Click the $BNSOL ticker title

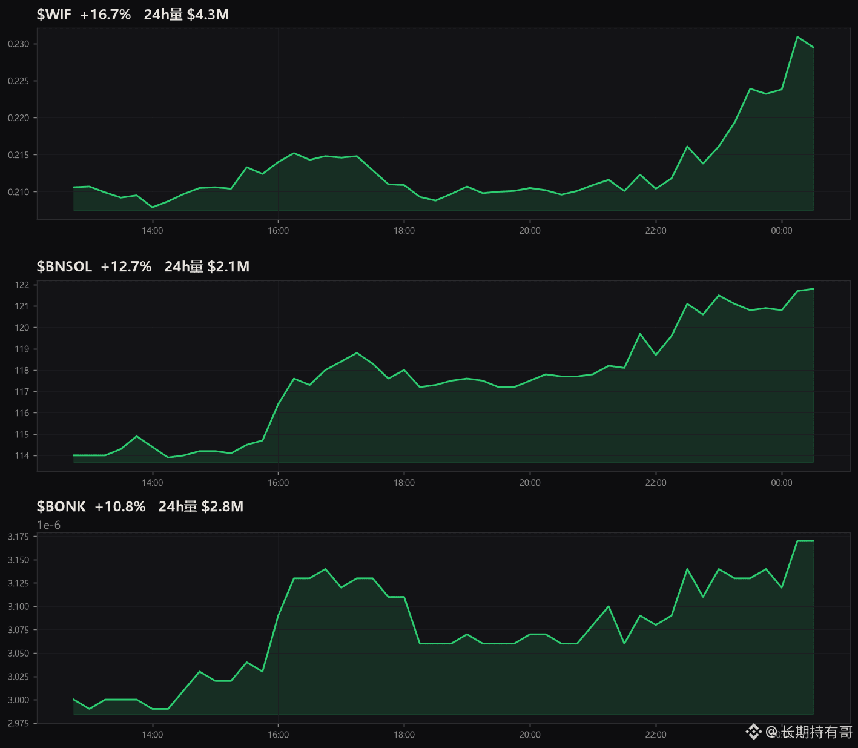64,266
